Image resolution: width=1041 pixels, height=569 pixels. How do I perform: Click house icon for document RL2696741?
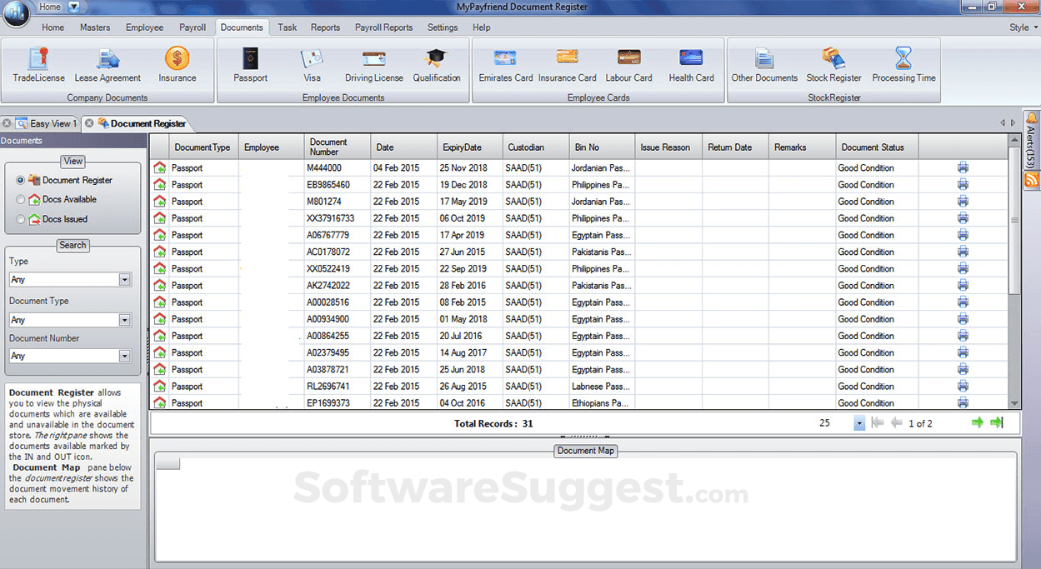tap(160, 386)
